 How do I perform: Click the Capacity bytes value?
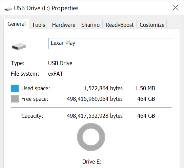coord(95,116)
